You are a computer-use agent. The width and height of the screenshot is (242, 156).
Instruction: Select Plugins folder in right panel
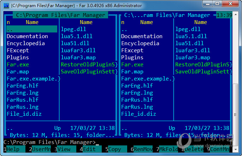tap(132, 58)
